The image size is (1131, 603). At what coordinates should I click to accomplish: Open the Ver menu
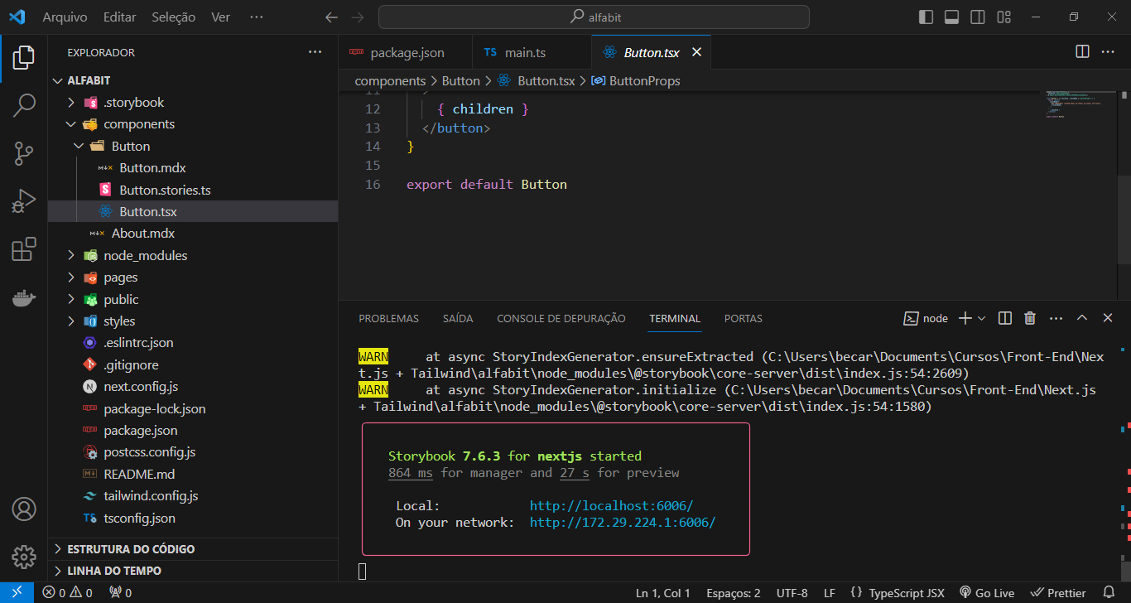(220, 17)
